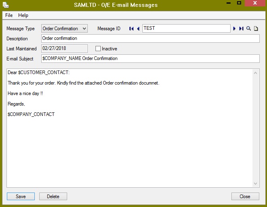The width and height of the screenshot is (267, 207).
Task: Create a new Message ID record
Action: (256, 29)
